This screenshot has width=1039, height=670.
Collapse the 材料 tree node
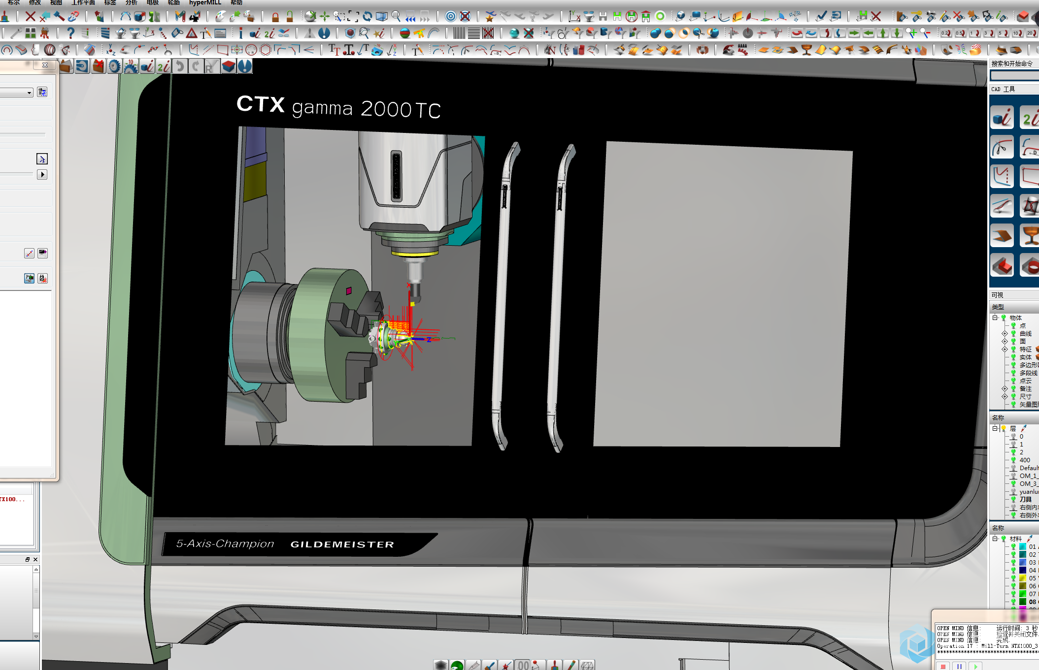point(995,539)
